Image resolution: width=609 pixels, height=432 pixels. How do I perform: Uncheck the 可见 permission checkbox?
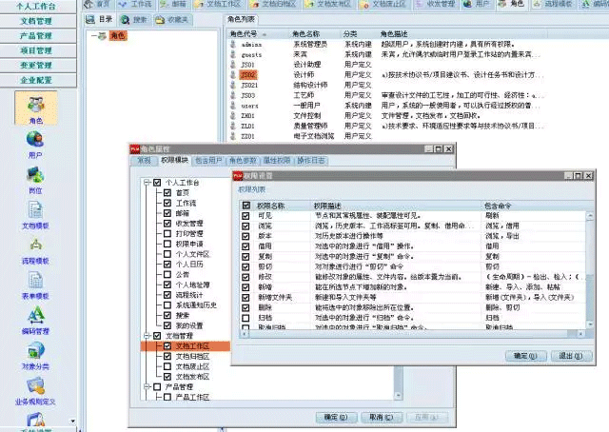pos(247,215)
